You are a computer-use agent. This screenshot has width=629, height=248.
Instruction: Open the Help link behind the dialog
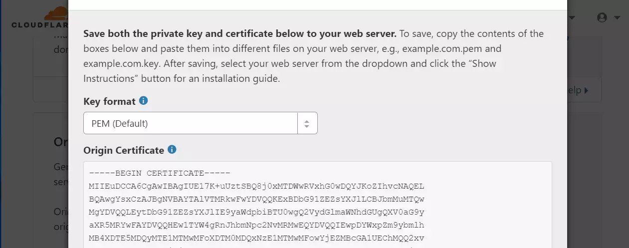click(574, 90)
